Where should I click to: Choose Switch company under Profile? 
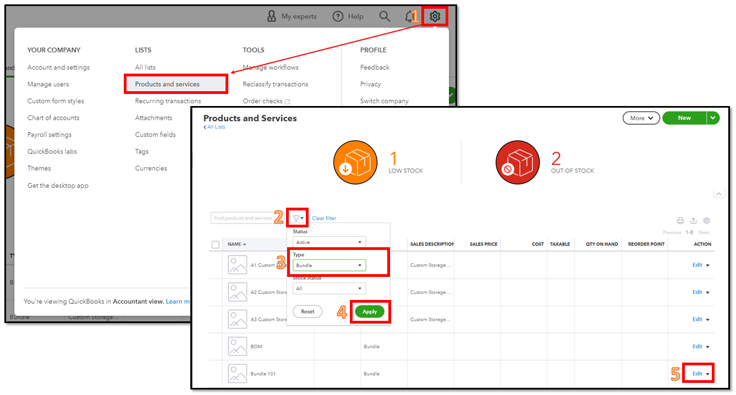(385, 101)
